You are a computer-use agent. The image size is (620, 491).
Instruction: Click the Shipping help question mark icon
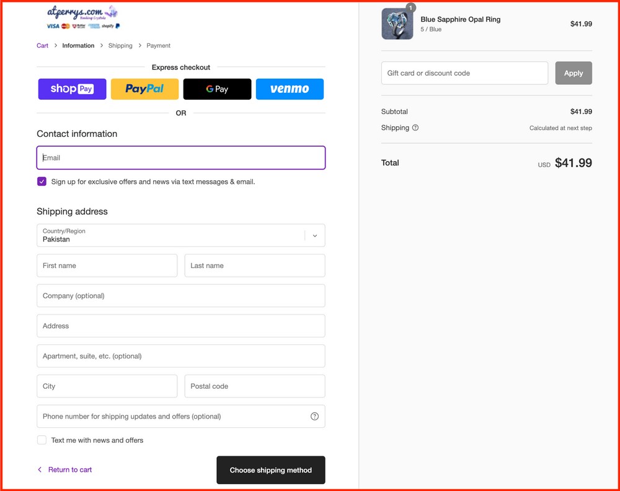point(415,128)
